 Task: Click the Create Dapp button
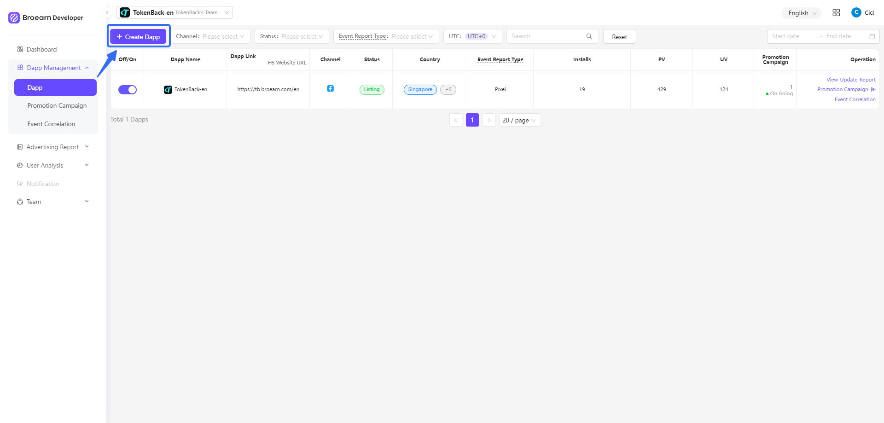138,37
